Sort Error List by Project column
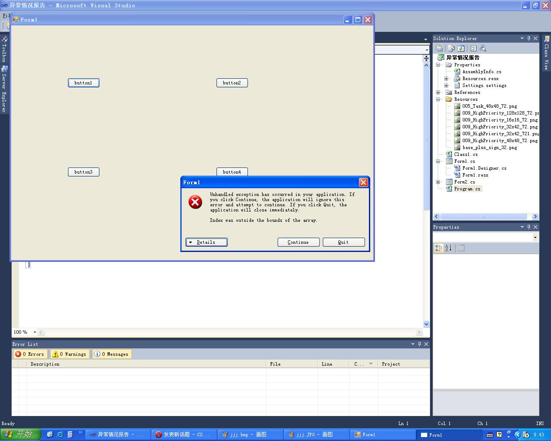 [x=404, y=364]
